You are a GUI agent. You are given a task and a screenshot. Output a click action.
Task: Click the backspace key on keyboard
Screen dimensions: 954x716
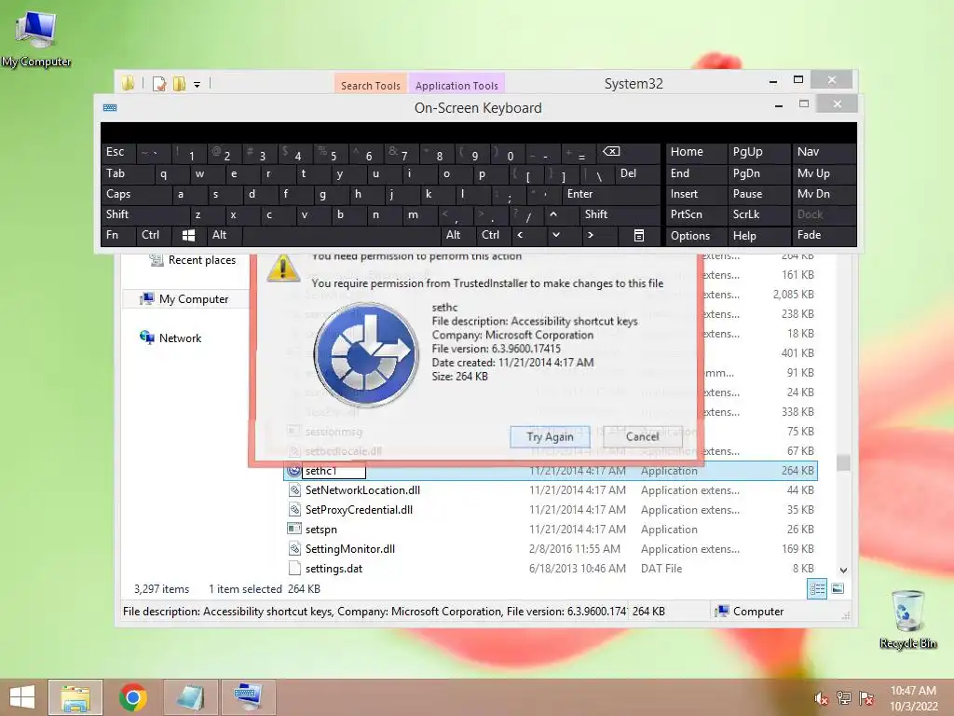629,152
